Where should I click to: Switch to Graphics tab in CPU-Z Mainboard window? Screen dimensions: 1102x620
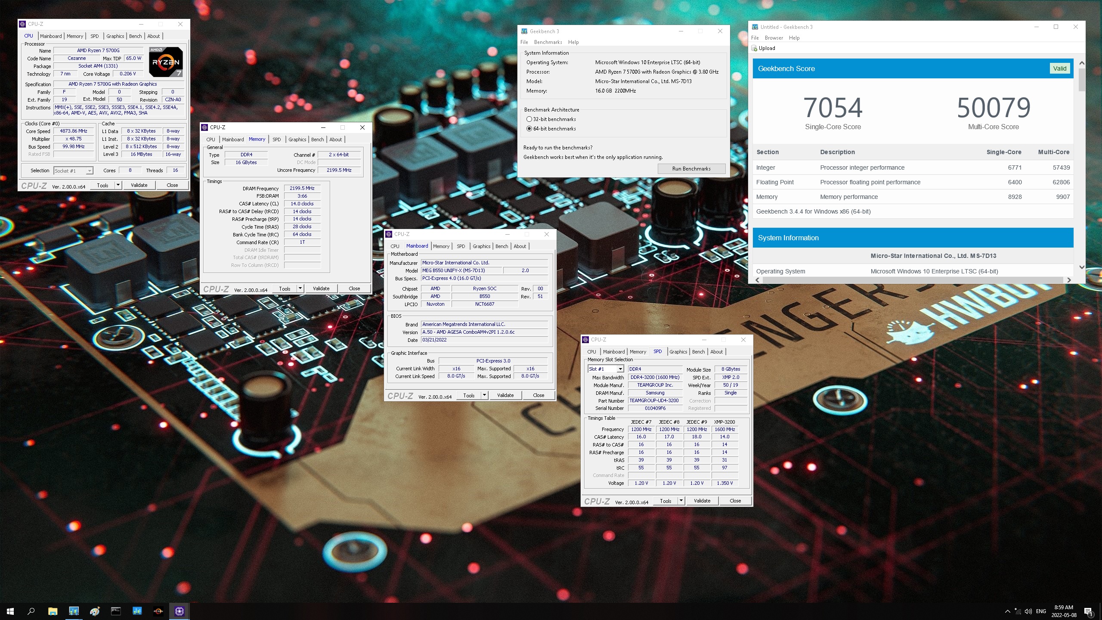481,246
